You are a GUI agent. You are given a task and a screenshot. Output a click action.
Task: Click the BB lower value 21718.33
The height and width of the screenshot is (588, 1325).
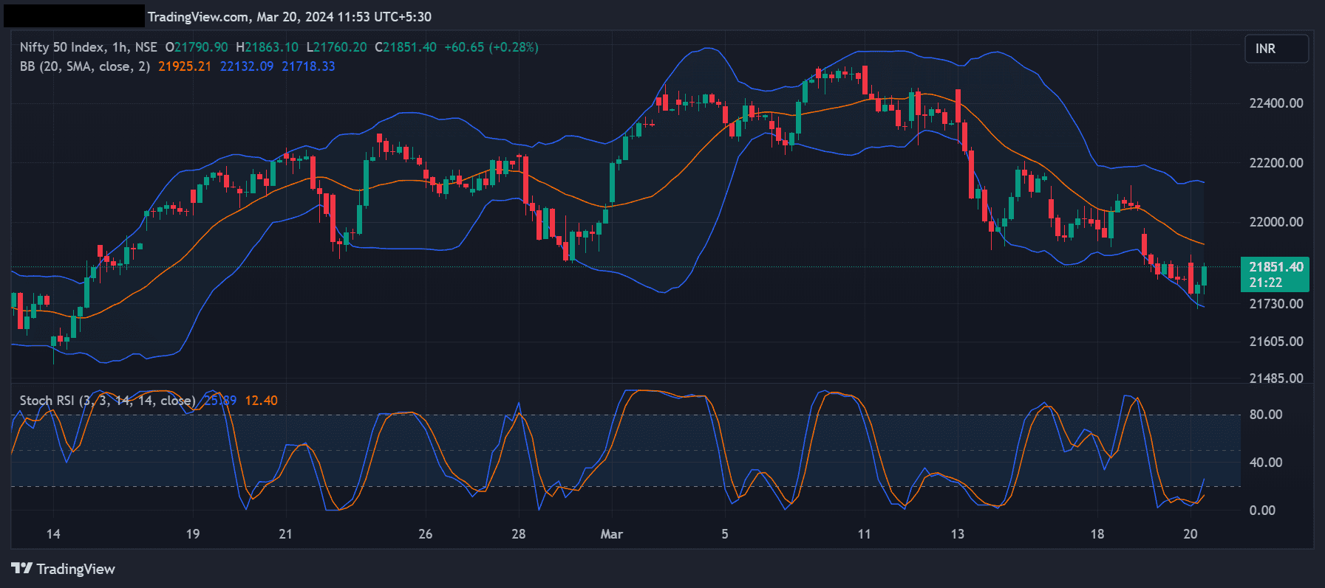click(308, 66)
